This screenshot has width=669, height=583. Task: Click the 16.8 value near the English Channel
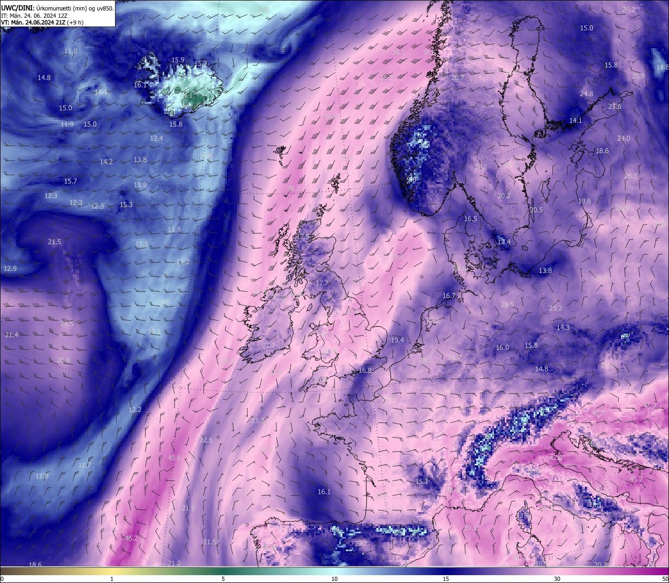(365, 371)
